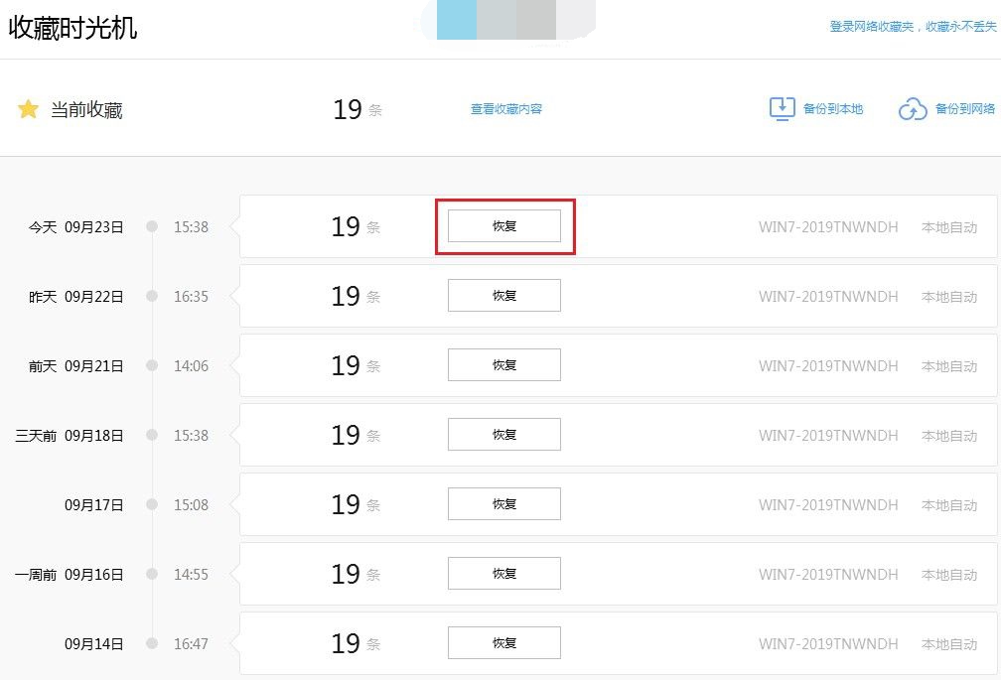
Task: Restore the 09月22日 16:35 backup
Action: click(x=504, y=296)
